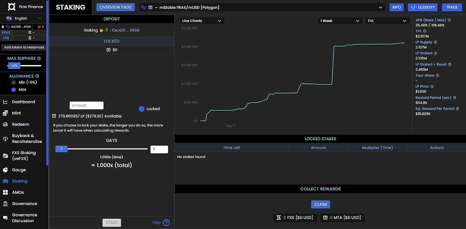
Task: Open the 1 Week time range dropdown
Action: tap(340, 21)
